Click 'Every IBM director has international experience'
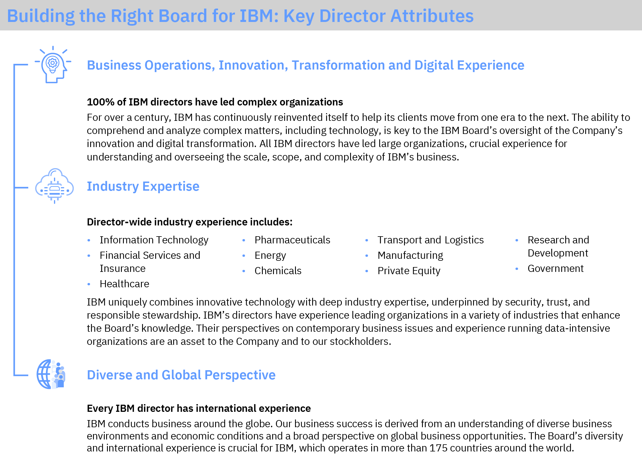The width and height of the screenshot is (642, 454). pyautogui.click(x=199, y=408)
